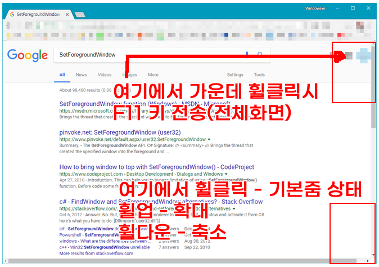Expand codeproject.com URL dropdown arrow
Screen dimensions: 379x267
point(226,174)
